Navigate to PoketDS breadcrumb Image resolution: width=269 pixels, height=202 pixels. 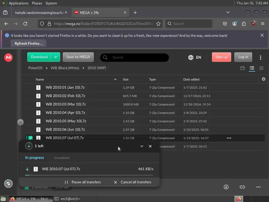pyautogui.click(x=35, y=68)
